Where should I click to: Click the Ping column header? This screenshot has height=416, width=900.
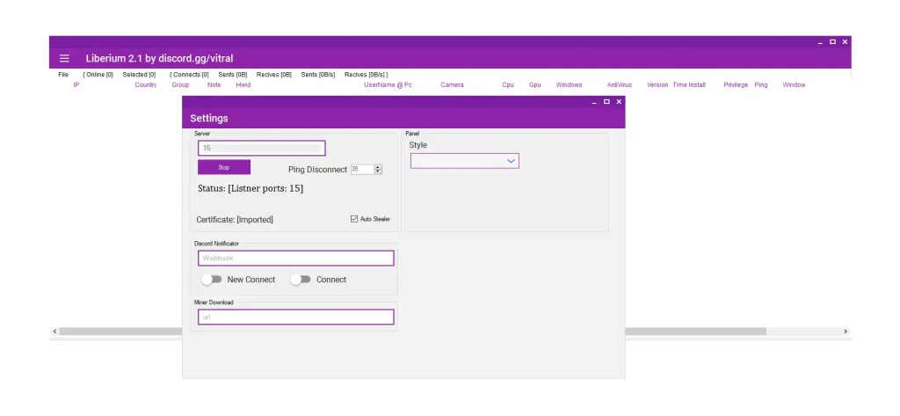(x=761, y=85)
